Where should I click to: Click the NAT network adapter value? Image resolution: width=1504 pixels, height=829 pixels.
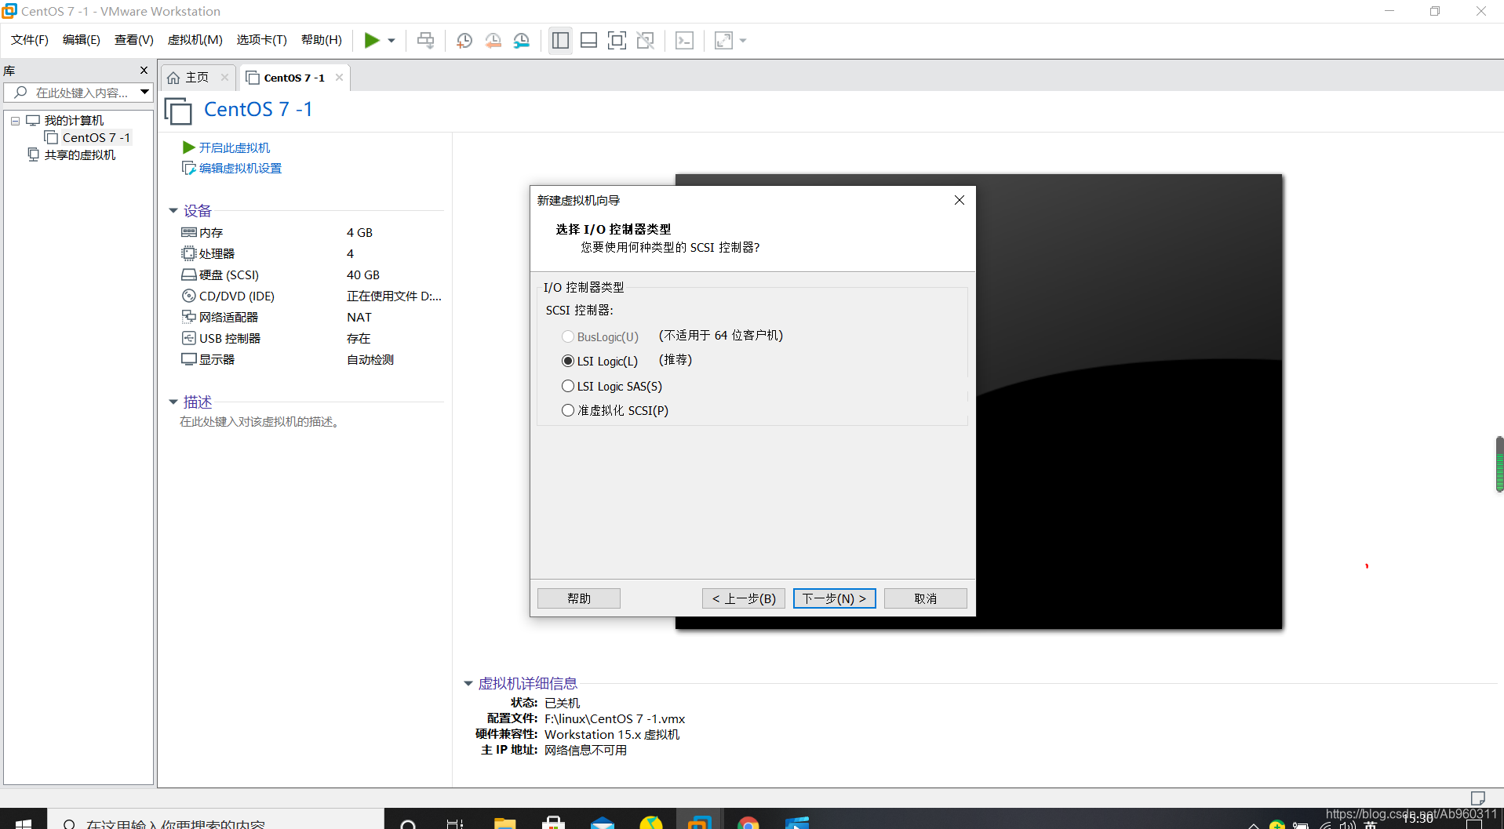(x=359, y=317)
